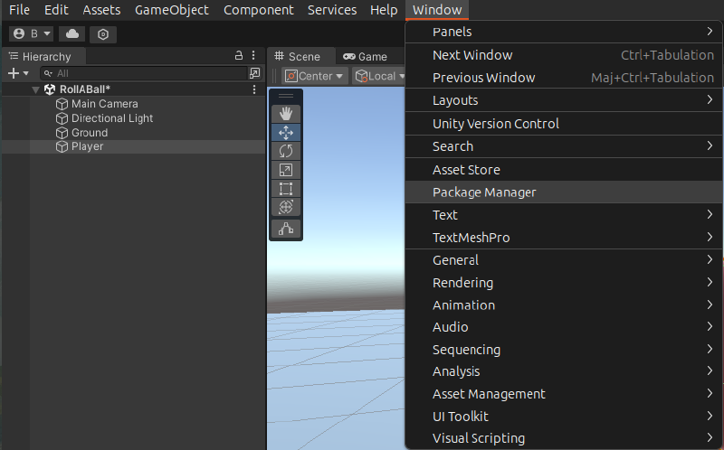Click the RollABall Unity scene icon
Screen dimensions: 724x450
[50, 89]
